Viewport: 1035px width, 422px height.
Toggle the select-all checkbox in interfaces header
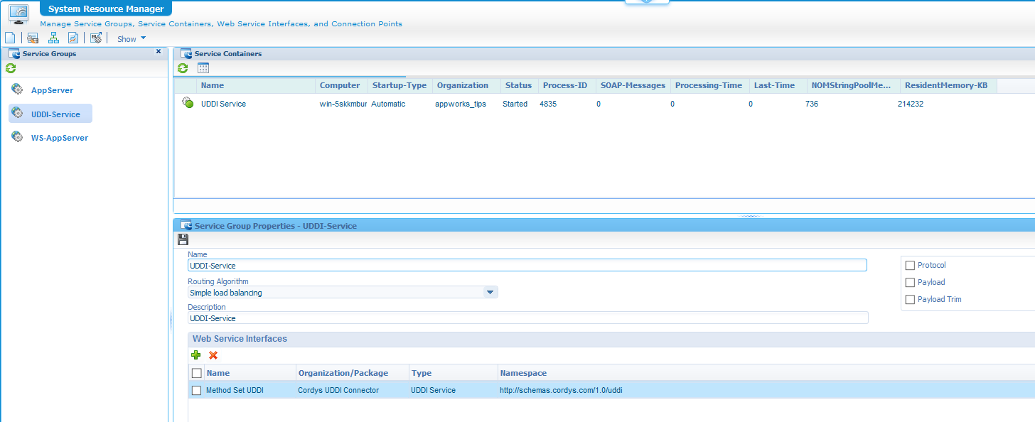pos(197,373)
